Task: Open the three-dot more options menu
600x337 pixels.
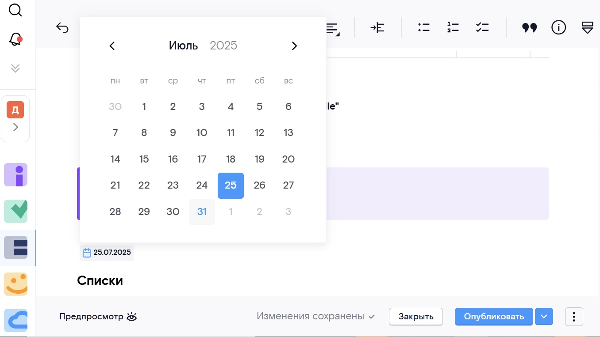Action: click(574, 317)
